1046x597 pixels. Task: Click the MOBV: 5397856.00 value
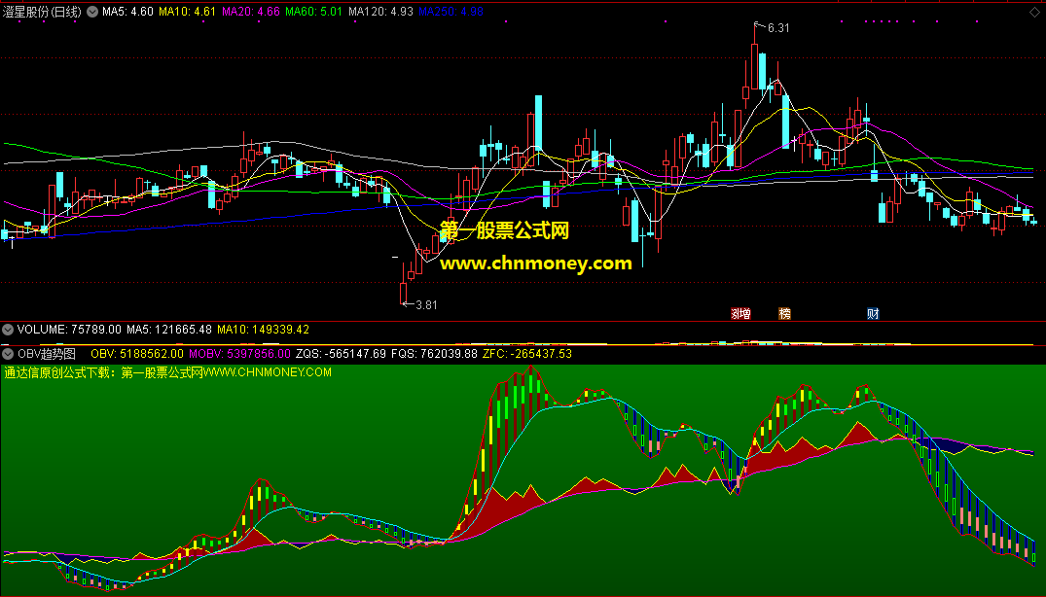point(239,354)
